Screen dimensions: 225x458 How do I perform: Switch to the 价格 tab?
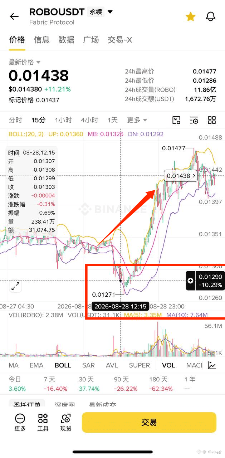coord(17,40)
